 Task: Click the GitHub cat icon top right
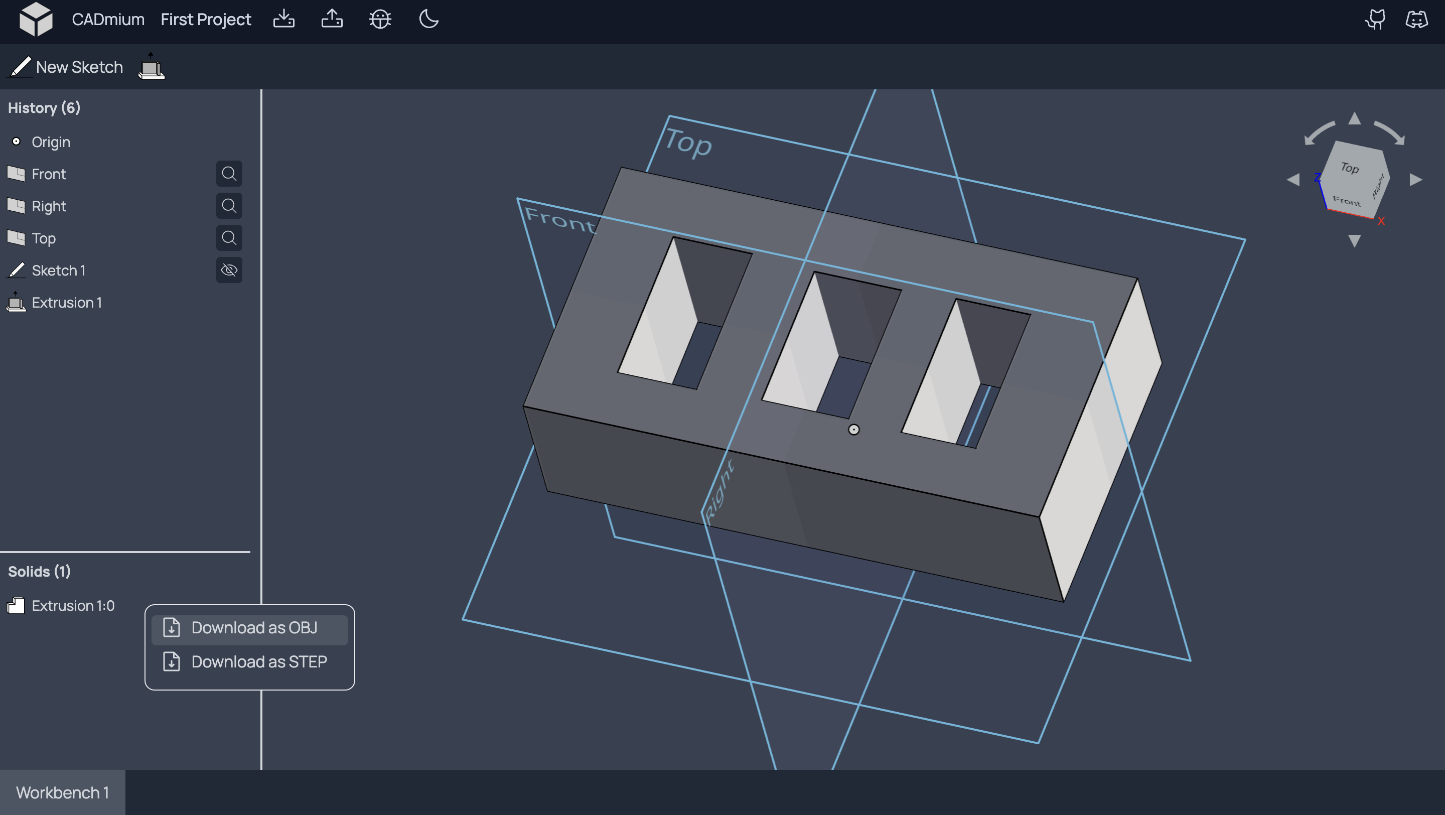coord(1377,18)
